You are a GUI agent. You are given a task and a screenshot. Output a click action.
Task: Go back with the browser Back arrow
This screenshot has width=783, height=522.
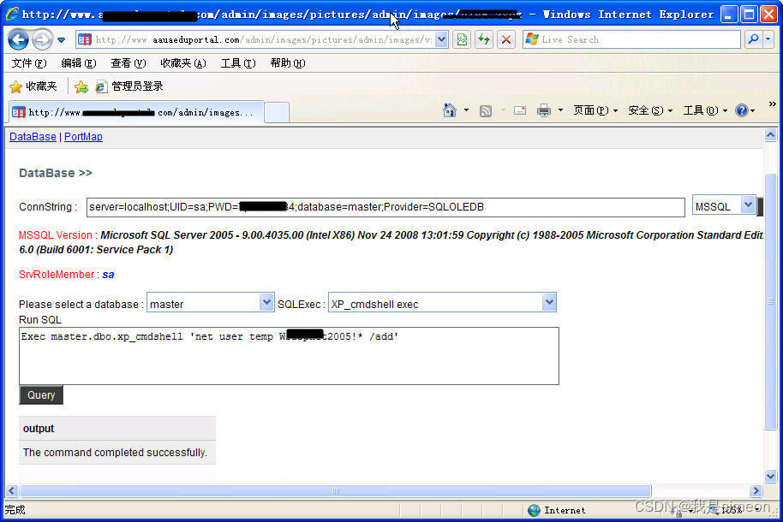pyautogui.click(x=19, y=39)
